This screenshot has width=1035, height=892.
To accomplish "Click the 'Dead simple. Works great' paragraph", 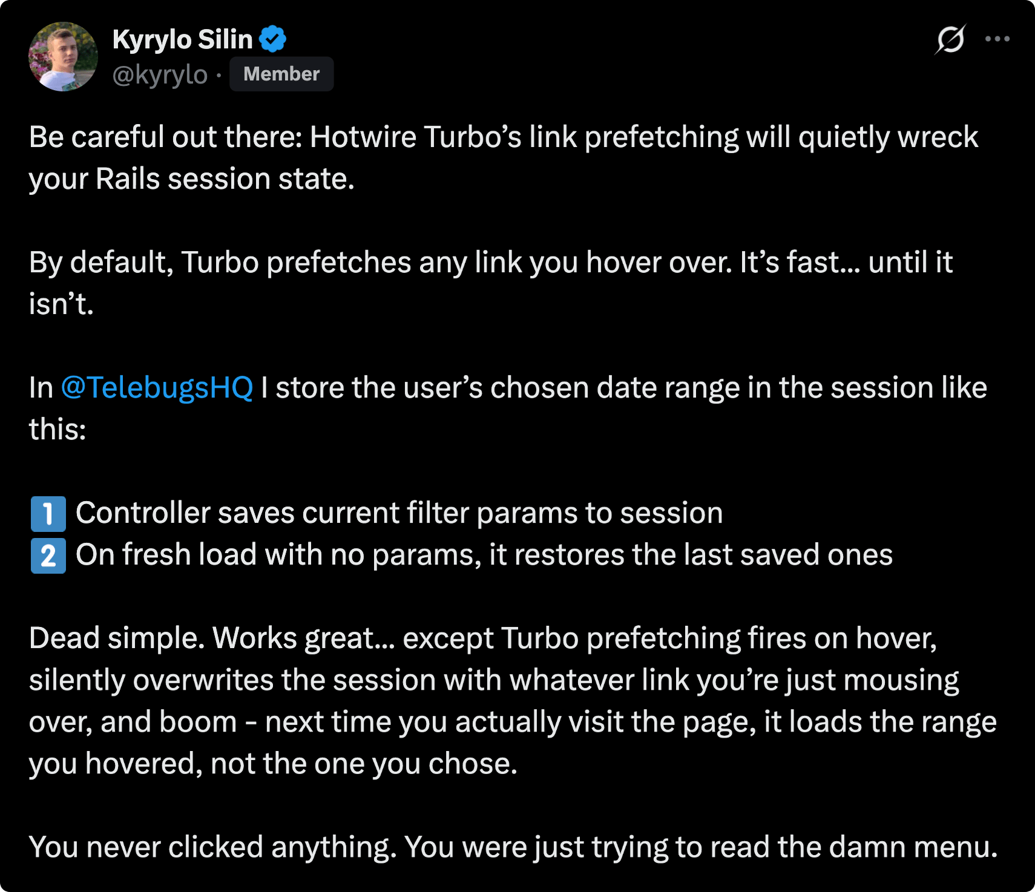I will (x=513, y=701).
